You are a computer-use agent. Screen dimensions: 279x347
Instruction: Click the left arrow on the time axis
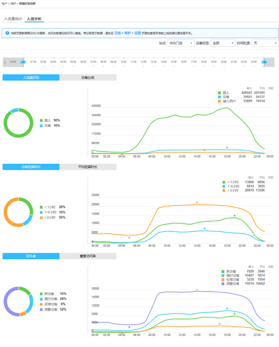click(6, 62)
